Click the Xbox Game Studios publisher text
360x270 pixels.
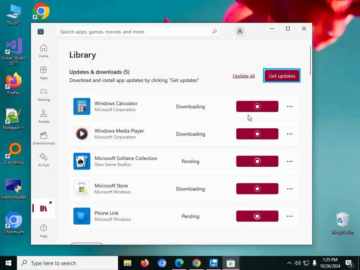pos(112,165)
